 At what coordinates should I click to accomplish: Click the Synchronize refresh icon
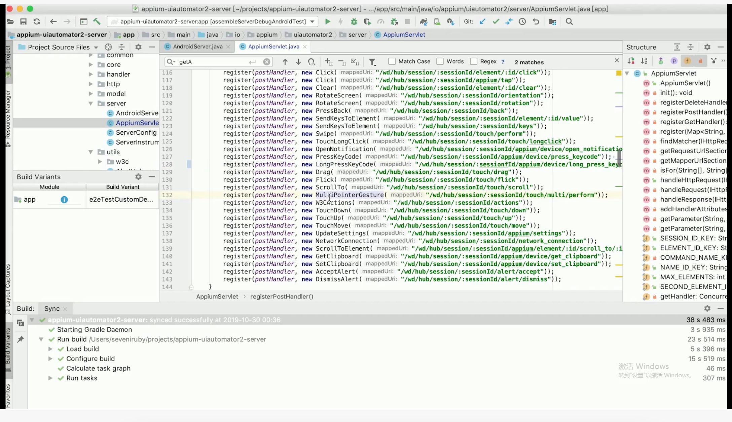37,22
